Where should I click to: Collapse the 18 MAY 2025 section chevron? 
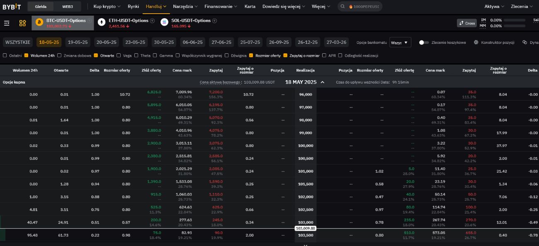point(323,82)
